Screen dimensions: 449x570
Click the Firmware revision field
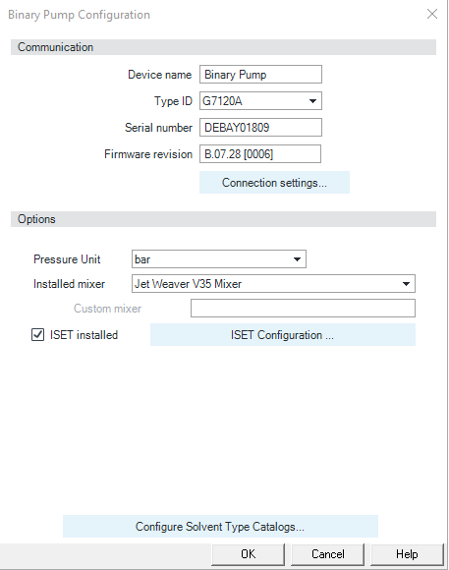260,154
